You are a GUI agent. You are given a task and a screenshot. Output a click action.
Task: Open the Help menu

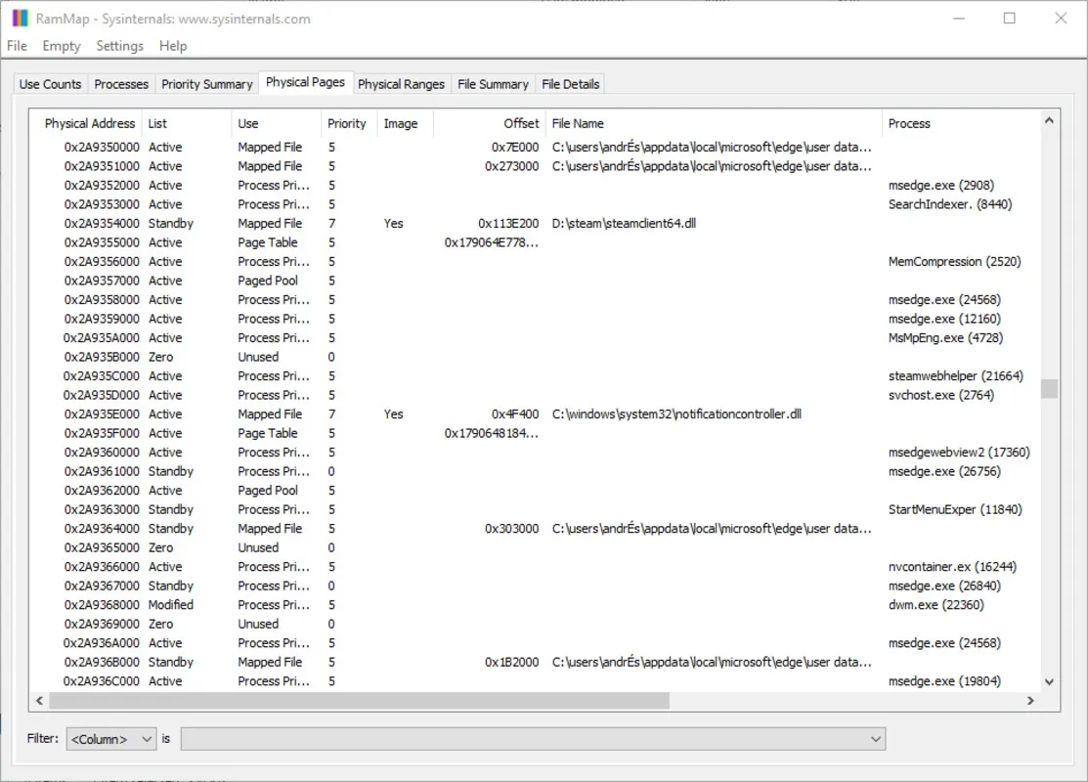pyautogui.click(x=173, y=46)
